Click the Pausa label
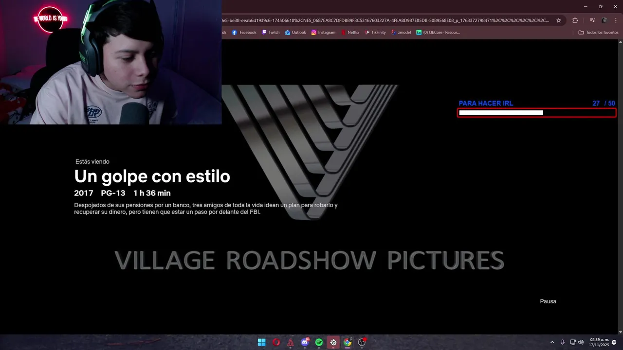Screen dimensions: 623x350 tap(548, 301)
